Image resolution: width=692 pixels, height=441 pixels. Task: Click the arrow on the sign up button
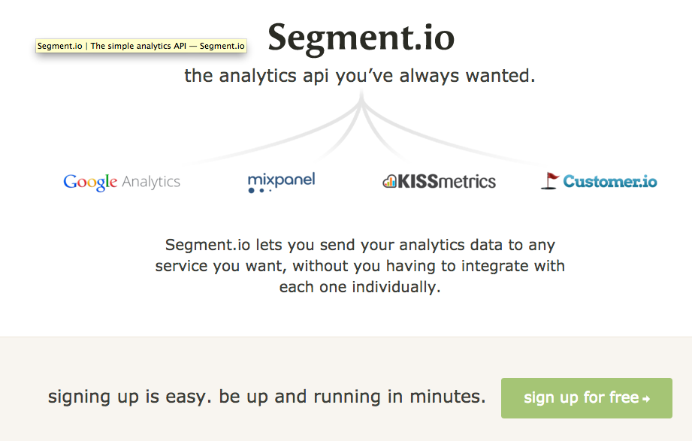646,398
